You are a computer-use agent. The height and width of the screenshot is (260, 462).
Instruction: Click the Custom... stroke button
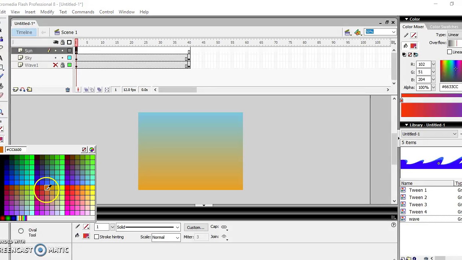195,227
